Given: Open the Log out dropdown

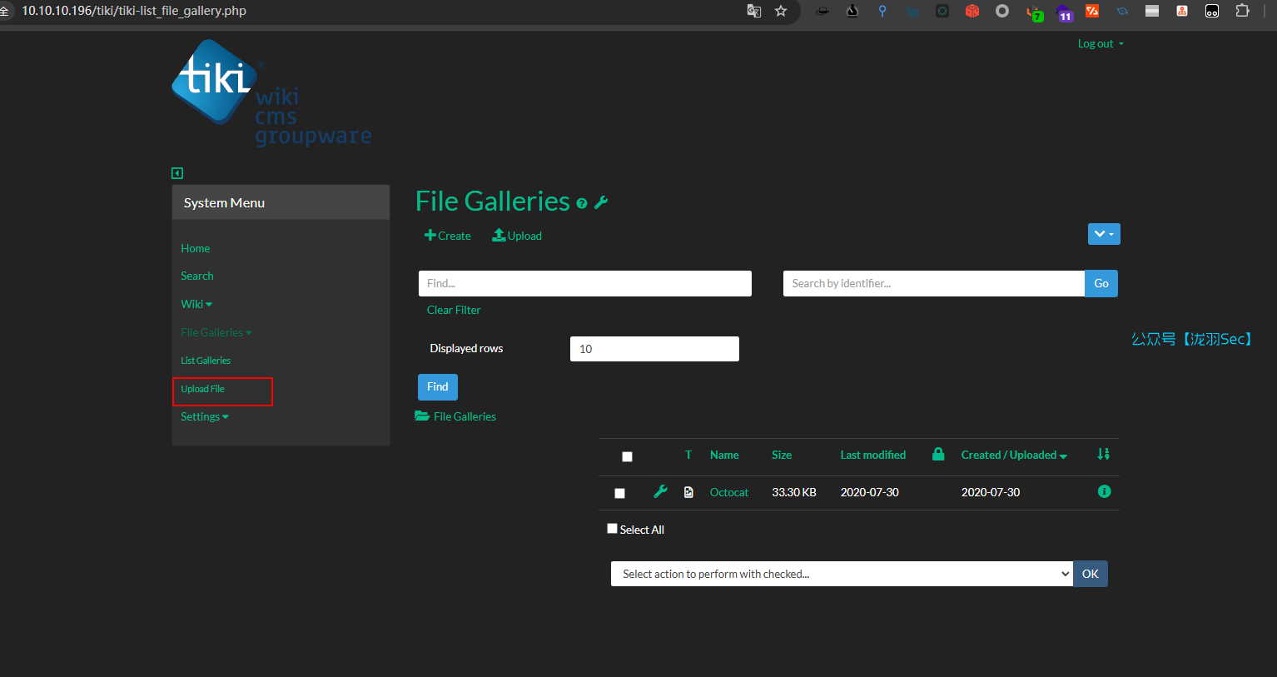Looking at the screenshot, I should click(x=1100, y=44).
